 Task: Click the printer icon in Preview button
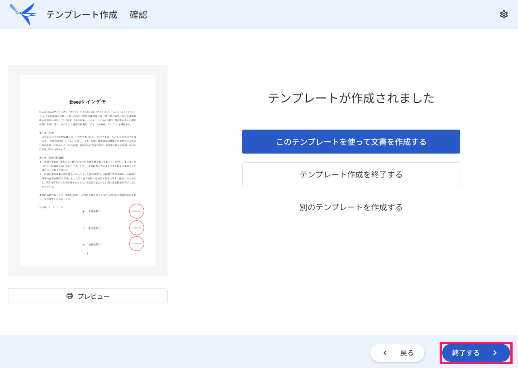point(70,296)
